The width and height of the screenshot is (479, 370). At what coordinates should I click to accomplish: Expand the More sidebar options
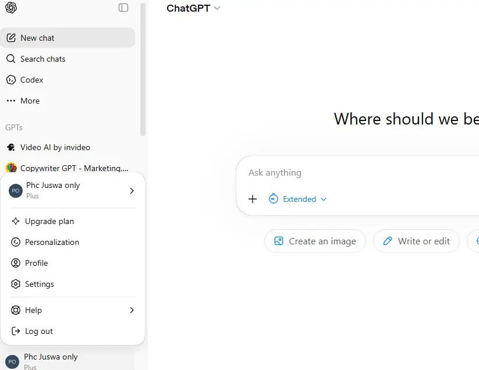click(x=68, y=101)
